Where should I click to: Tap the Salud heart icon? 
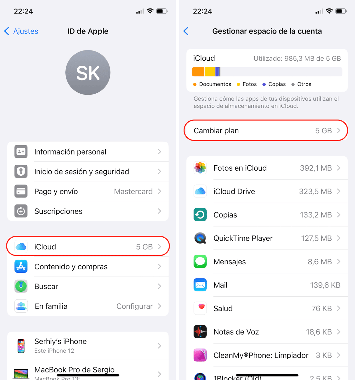point(200,308)
